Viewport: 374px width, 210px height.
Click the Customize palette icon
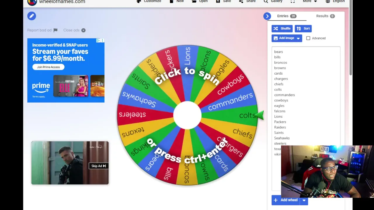139,1
